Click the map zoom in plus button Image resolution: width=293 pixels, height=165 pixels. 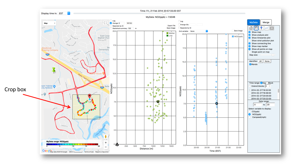pyautogui.click(x=106, y=143)
